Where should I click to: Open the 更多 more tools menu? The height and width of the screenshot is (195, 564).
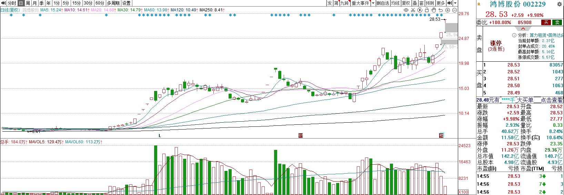pyautogui.click(x=441, y=3)
